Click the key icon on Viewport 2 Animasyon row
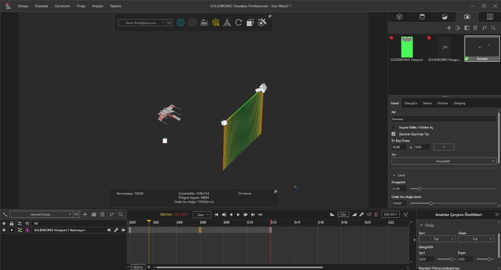The height and width of the screenshot is (270, 501). (116, 230)
